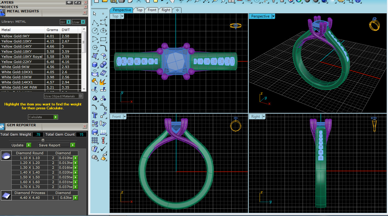Open the Front viewport dropdown menu
Screen dimensions: 388x216
(124, 117)
